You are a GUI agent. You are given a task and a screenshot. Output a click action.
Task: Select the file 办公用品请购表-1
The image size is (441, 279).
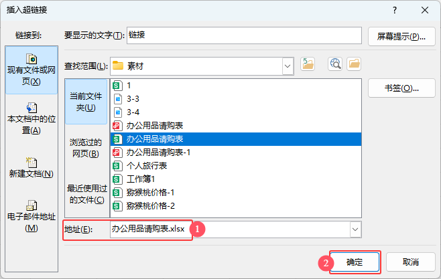coord(236,153)
